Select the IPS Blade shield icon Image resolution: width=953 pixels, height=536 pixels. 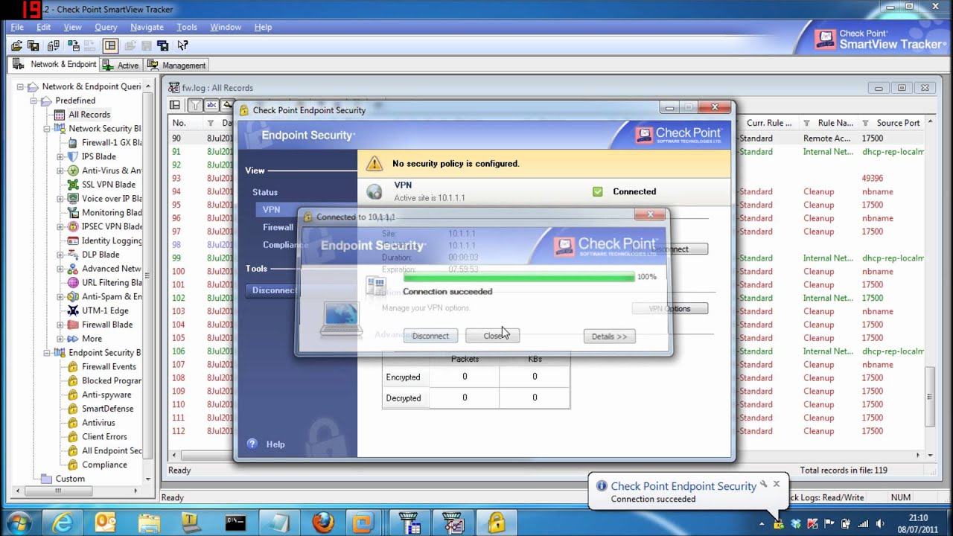[73, 156]
